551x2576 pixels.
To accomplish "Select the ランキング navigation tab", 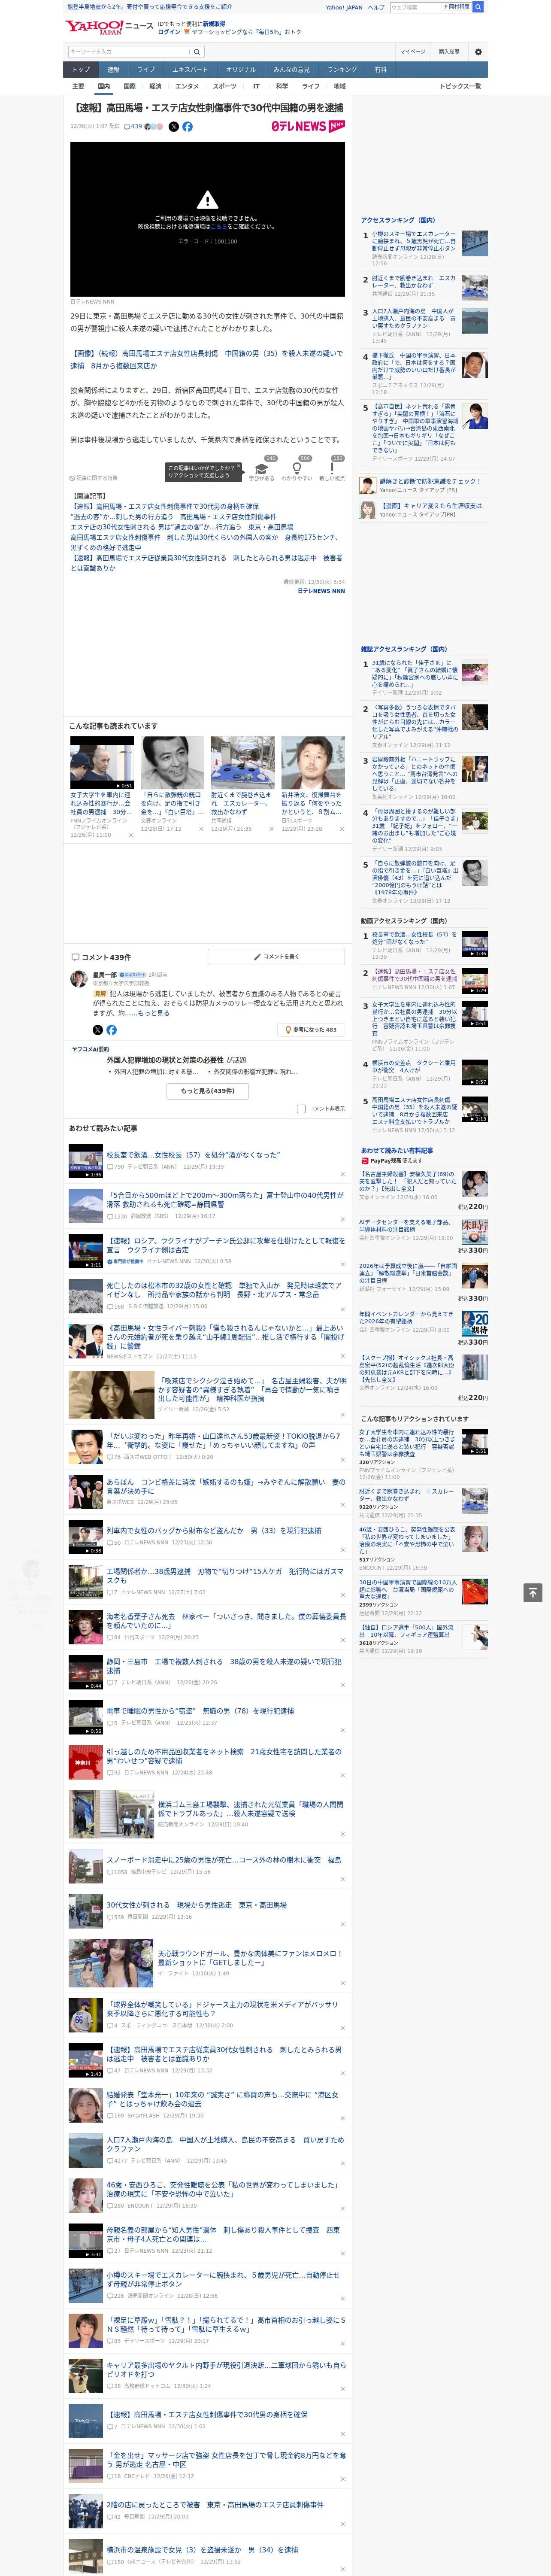I will click(342, 70).
